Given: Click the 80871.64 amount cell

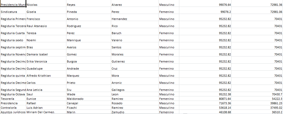Looking at the screenshot, I should tap(205, 99).
